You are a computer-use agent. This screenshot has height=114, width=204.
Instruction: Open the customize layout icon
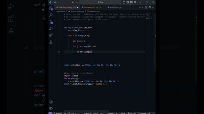pos(135,2)
